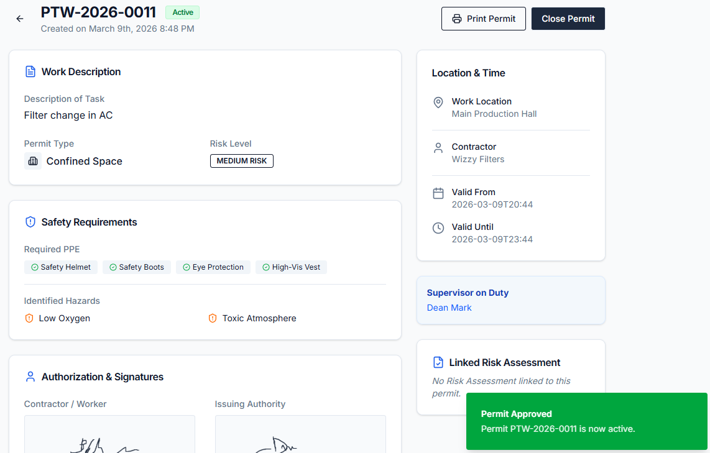Image resolution: width=710 pixels, height=453 pixels.
Task: Close the permit using Close Permit
Action: 568,19
